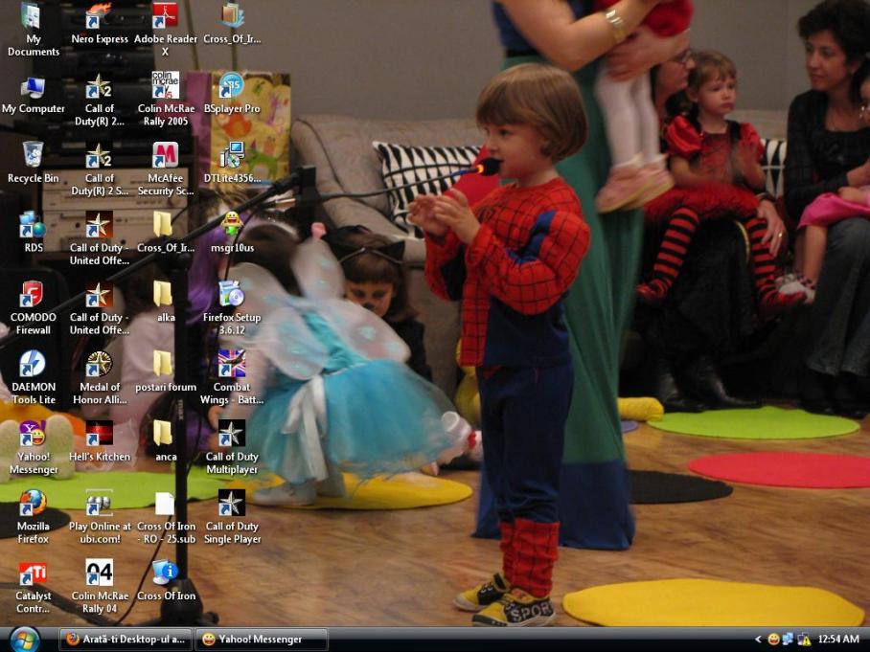Open the 'postari forum' folder
Screen dimensions: 870x652
[165, 364]
